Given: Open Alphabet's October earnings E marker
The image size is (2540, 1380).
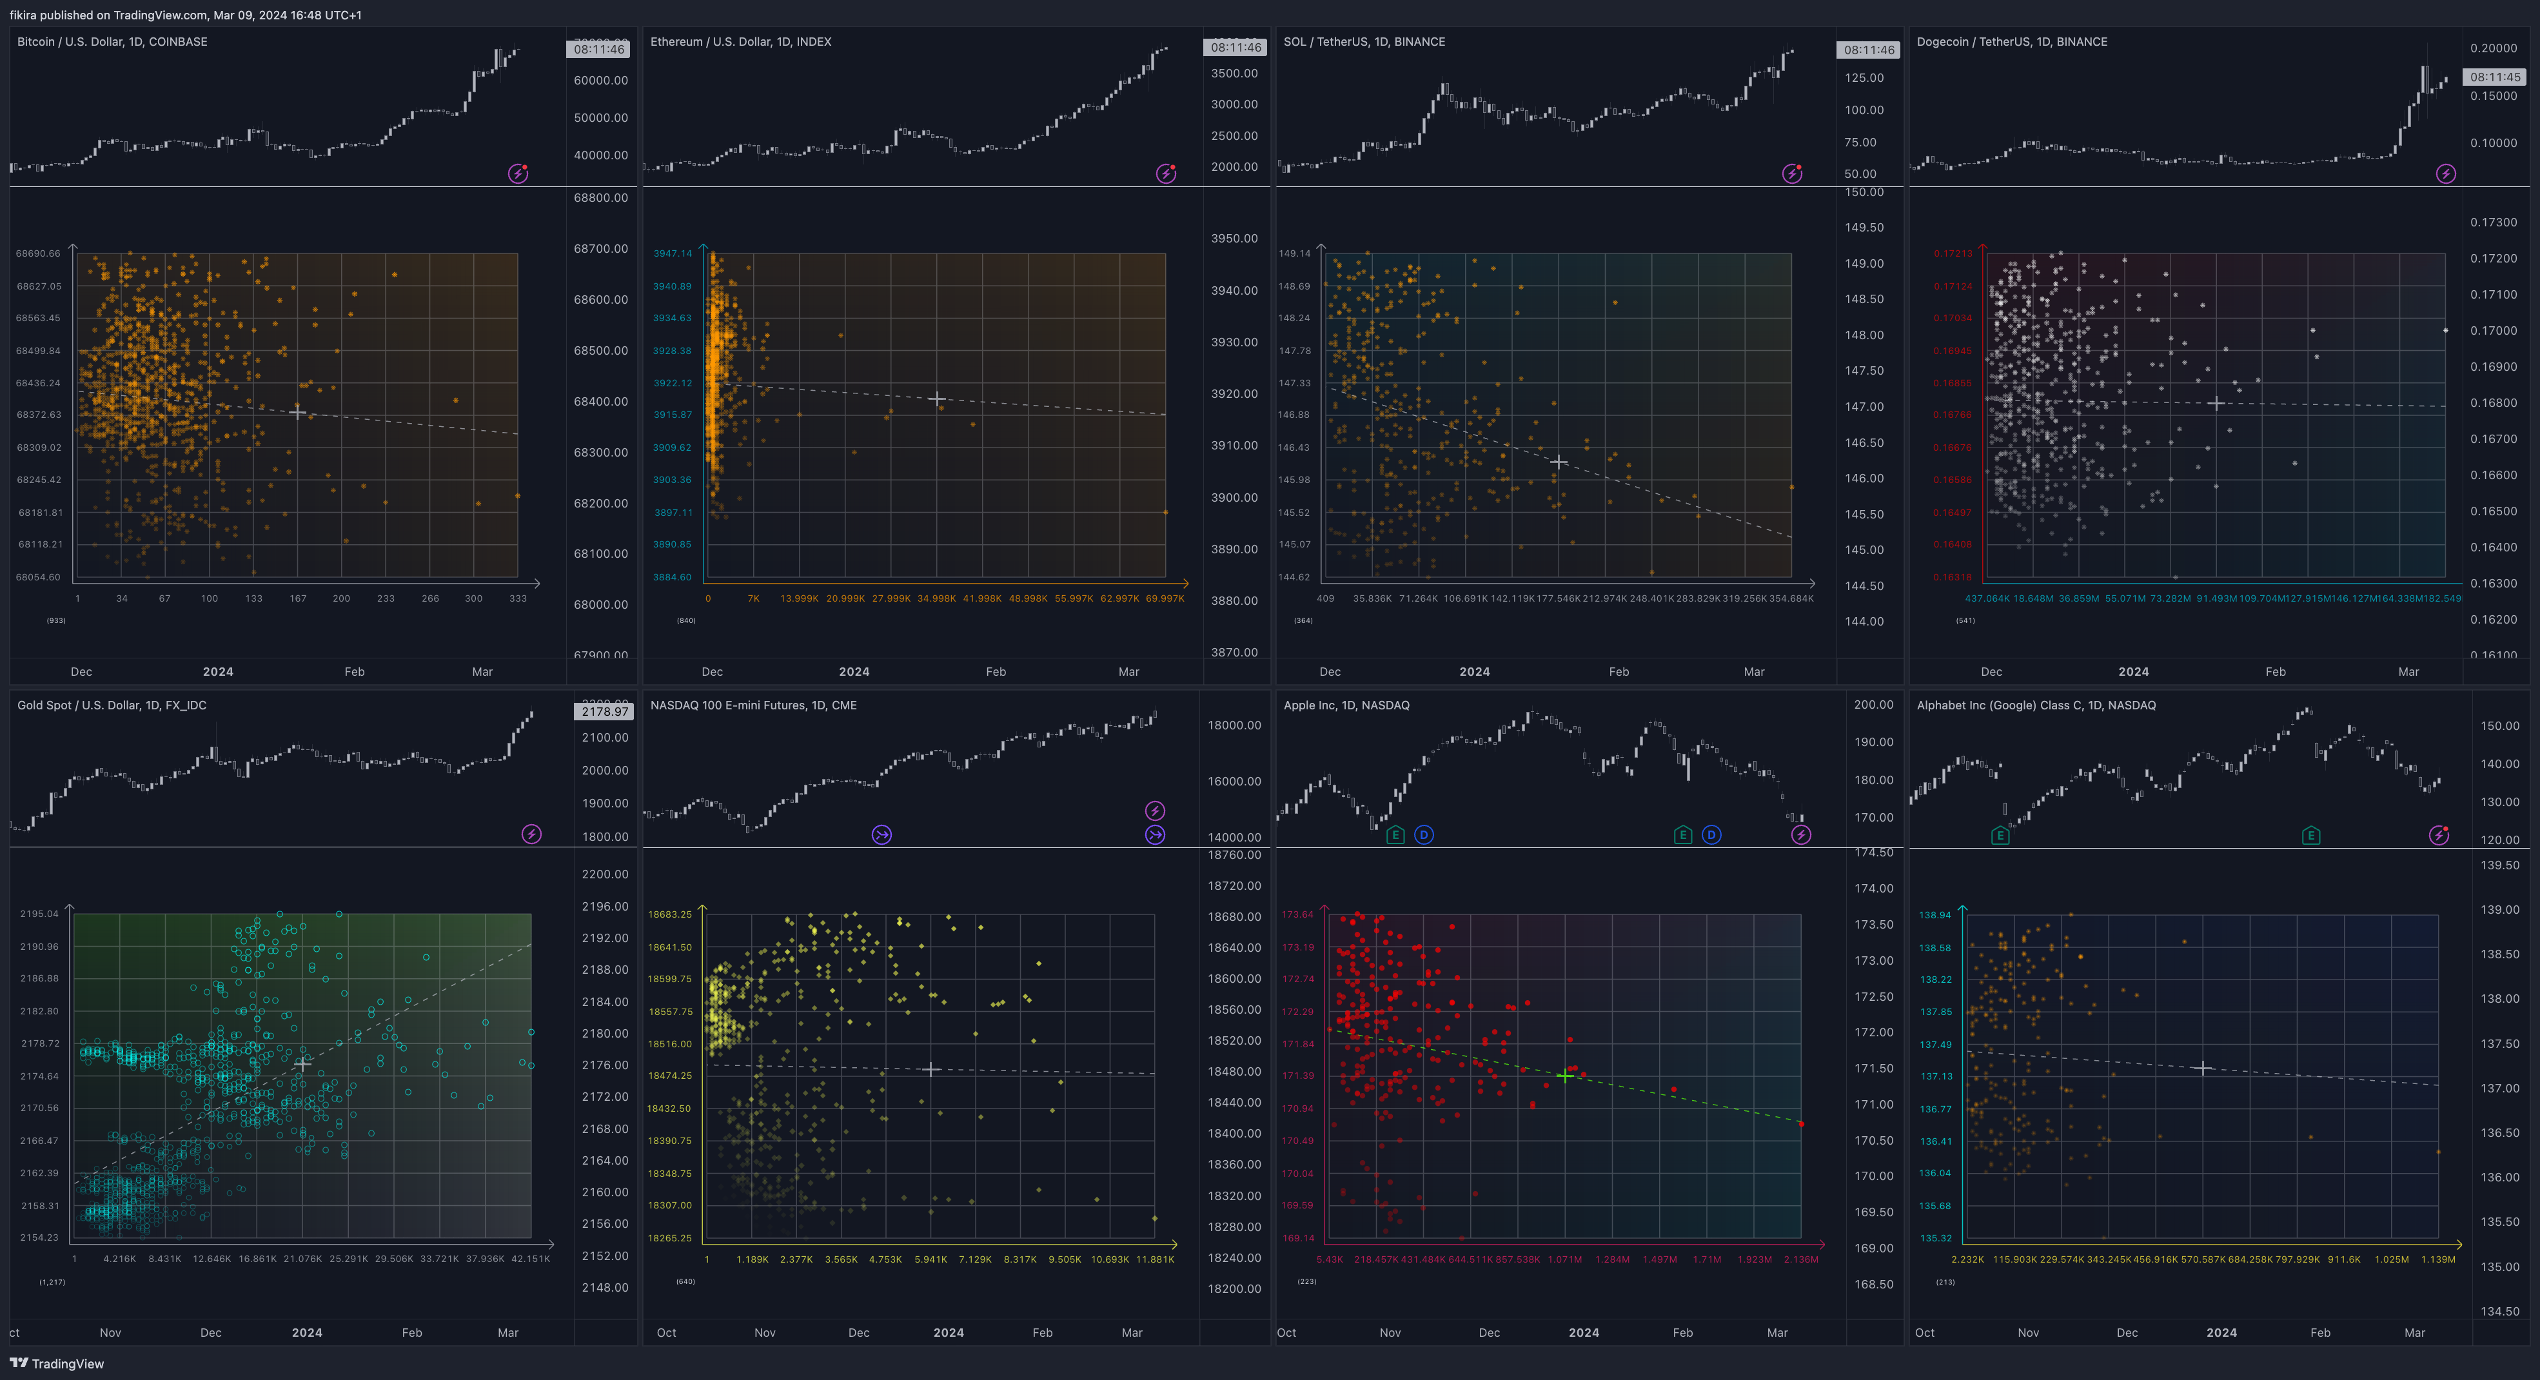Looking at the screenshot, I should click(2000, 836).
